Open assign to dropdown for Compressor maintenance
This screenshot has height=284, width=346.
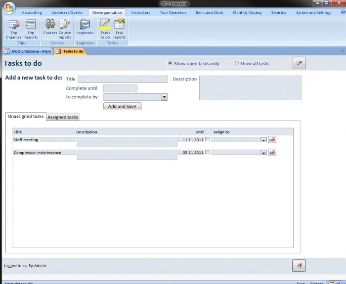263,153
